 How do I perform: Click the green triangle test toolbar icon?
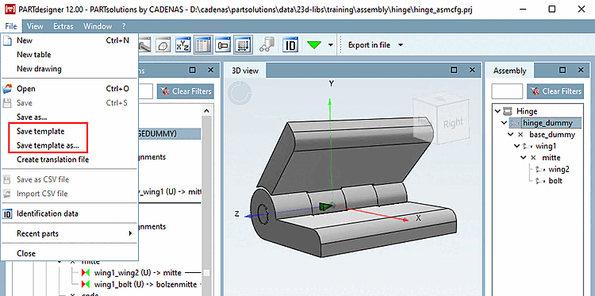click(x=315, y=44)
